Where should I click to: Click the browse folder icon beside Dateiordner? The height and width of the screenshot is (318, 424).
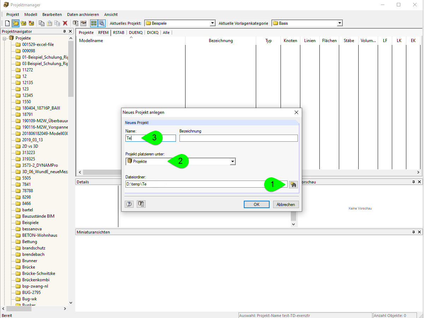293,184
